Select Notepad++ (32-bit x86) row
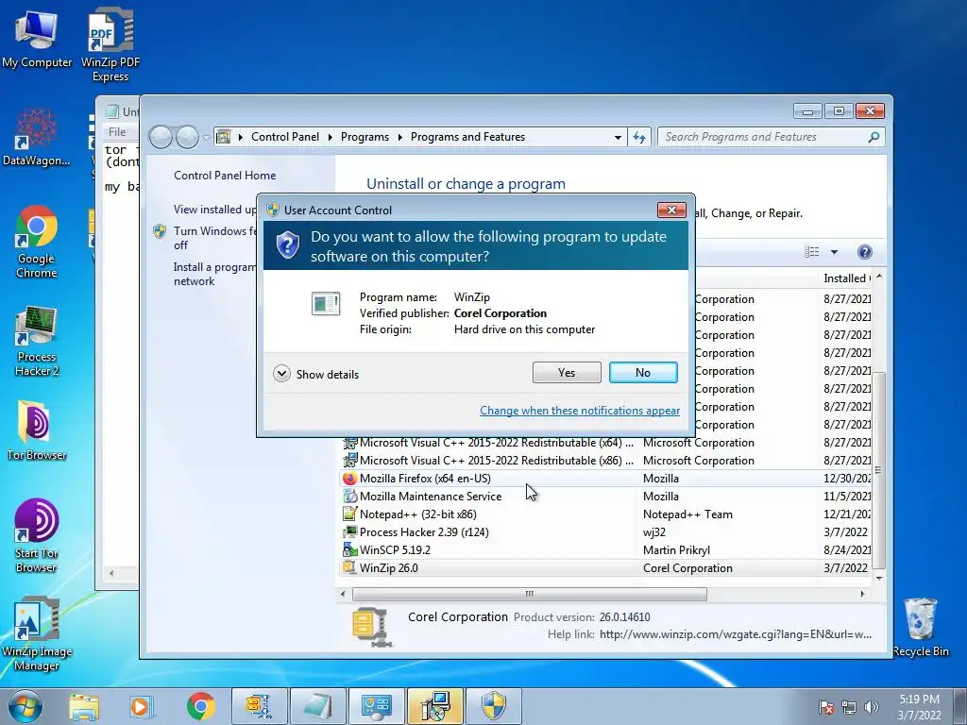 pos(605,514)
